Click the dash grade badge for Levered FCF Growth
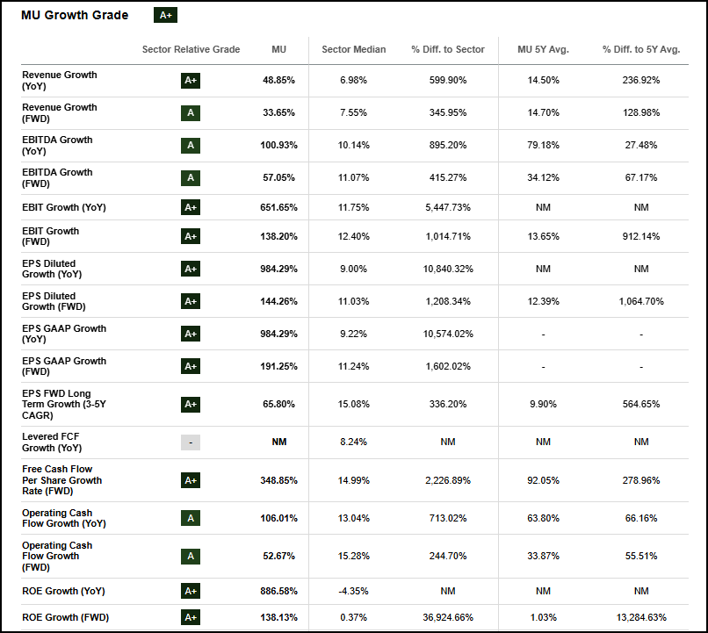Image resolution: width=708 pixels, height=633 pixels. point(191,442)
